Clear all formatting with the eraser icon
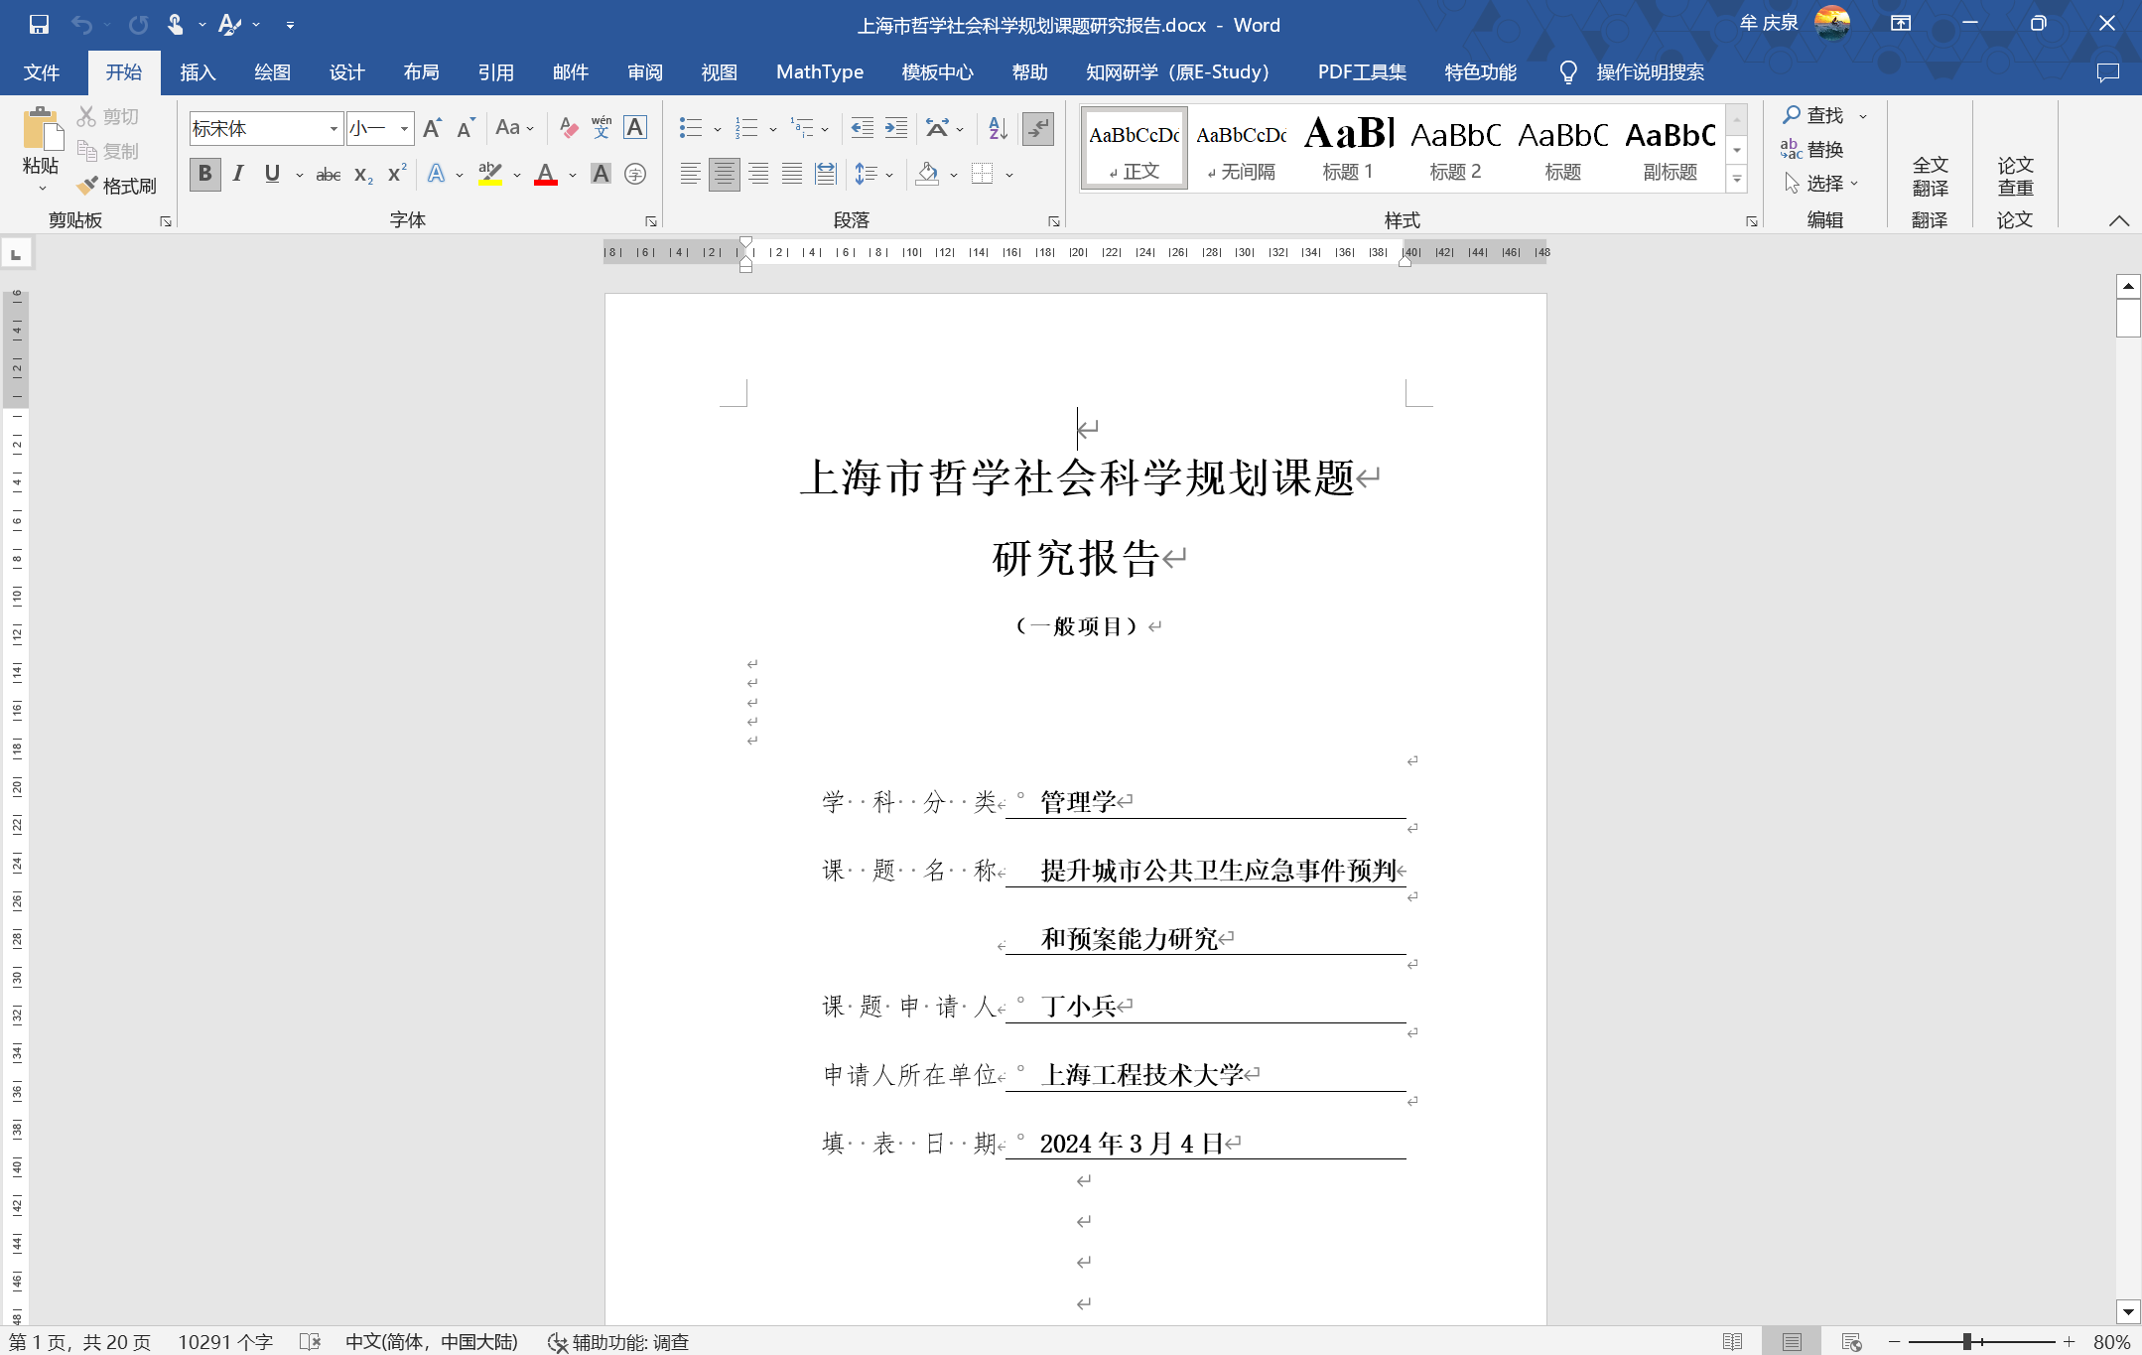The width and height of the screenshot is (2142, 1355). pyautogui.click(x=569, y=128)
